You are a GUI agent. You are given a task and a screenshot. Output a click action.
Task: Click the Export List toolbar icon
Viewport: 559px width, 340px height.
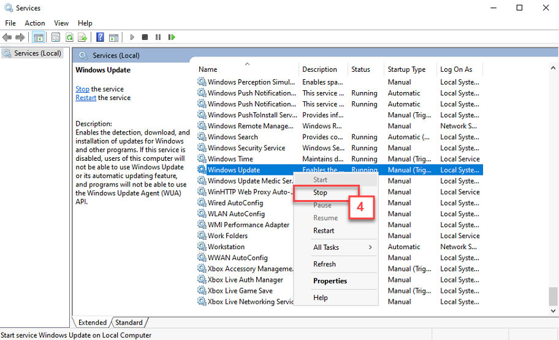click(x=83, y=37)
